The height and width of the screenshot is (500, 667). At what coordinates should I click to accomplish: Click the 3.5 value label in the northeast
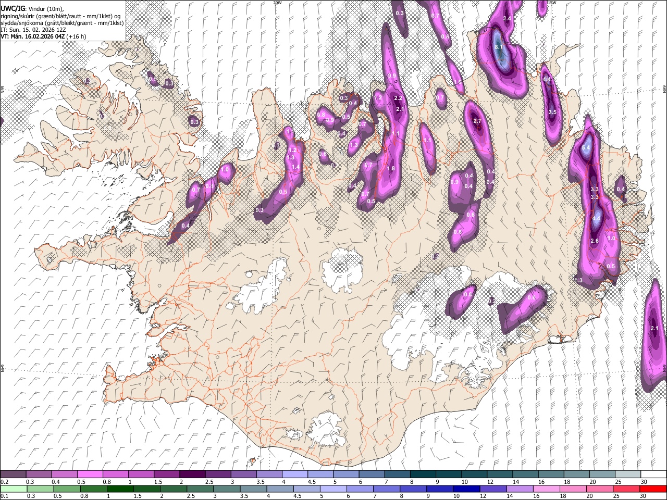pos(552,113)
